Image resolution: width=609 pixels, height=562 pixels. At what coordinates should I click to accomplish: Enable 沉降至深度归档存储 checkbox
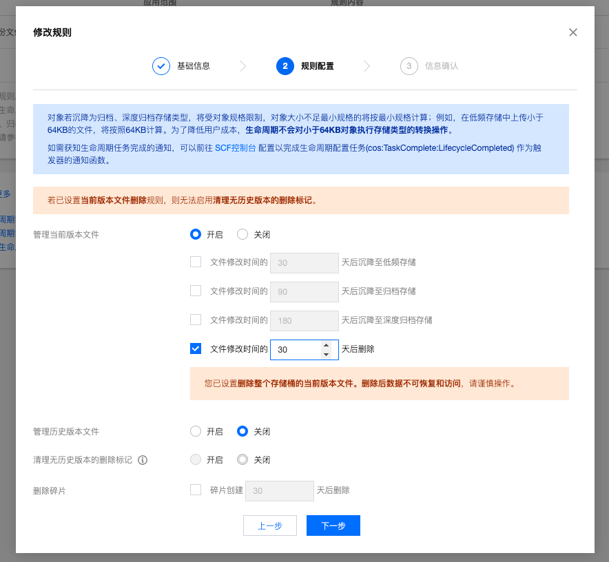pyautogui.click(x=196, y=320)
